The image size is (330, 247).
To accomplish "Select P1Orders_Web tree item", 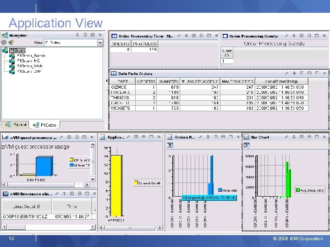I will point(30,66).
